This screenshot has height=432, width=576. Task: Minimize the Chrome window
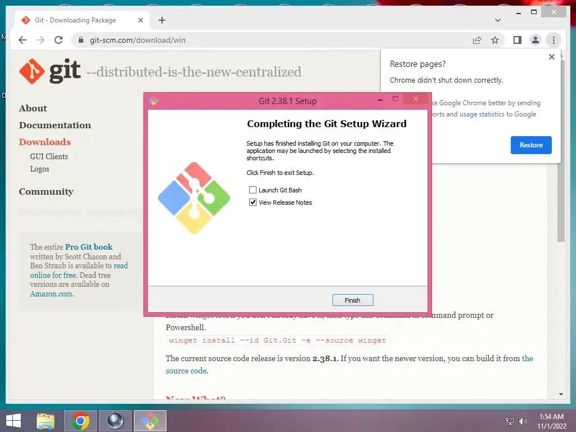click(518, 13)
